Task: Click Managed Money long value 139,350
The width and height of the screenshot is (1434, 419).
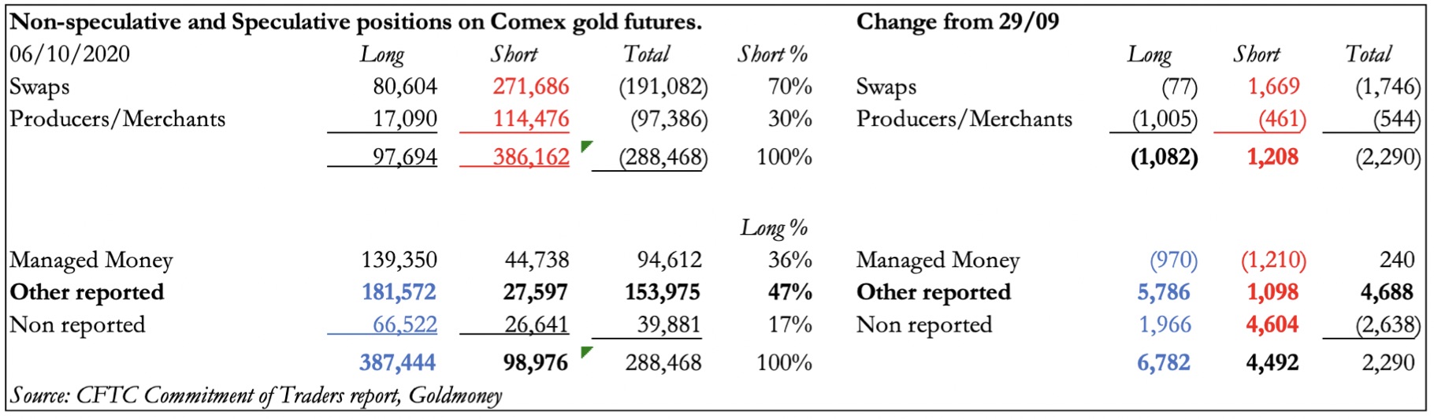Action: (399, 260)
